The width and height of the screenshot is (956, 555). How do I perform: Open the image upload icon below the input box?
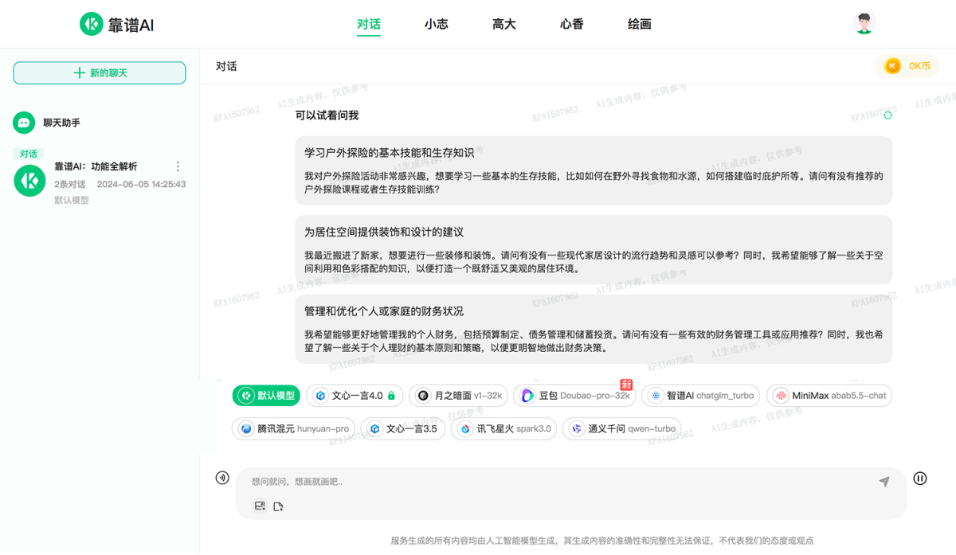259,506
